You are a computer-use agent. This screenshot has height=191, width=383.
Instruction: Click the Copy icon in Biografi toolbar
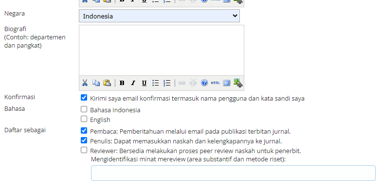tap(96, 83)
